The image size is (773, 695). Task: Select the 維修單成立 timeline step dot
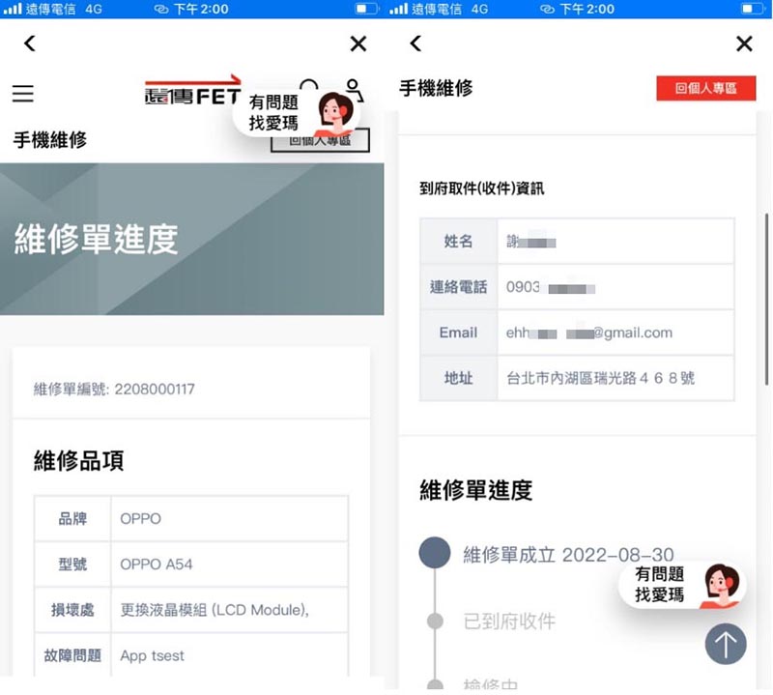pyautogui.click(x=435, y=553)
